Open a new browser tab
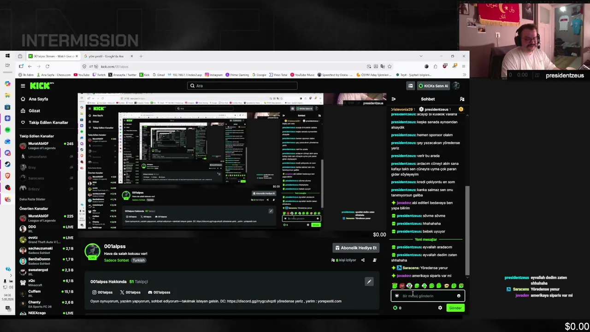 tap(141, 56)
